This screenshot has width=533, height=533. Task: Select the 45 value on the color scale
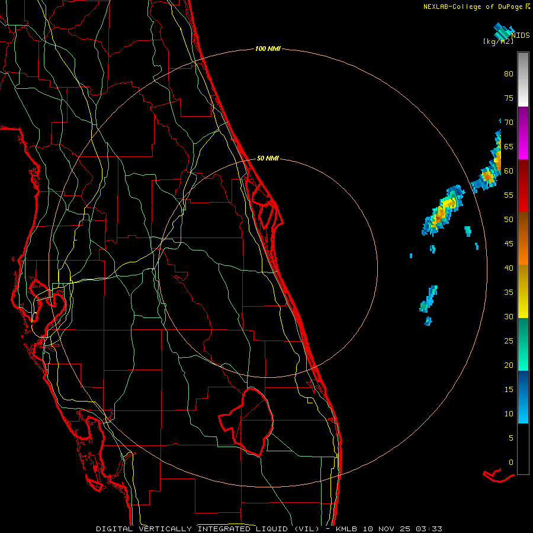pos(509,244)
